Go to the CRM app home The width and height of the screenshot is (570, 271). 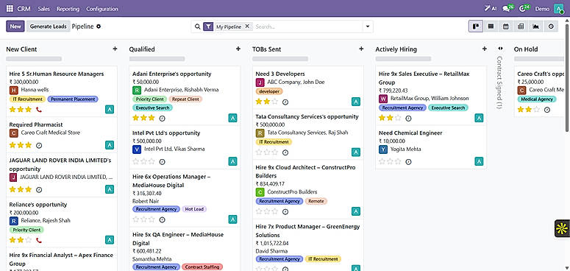[24, 9]
